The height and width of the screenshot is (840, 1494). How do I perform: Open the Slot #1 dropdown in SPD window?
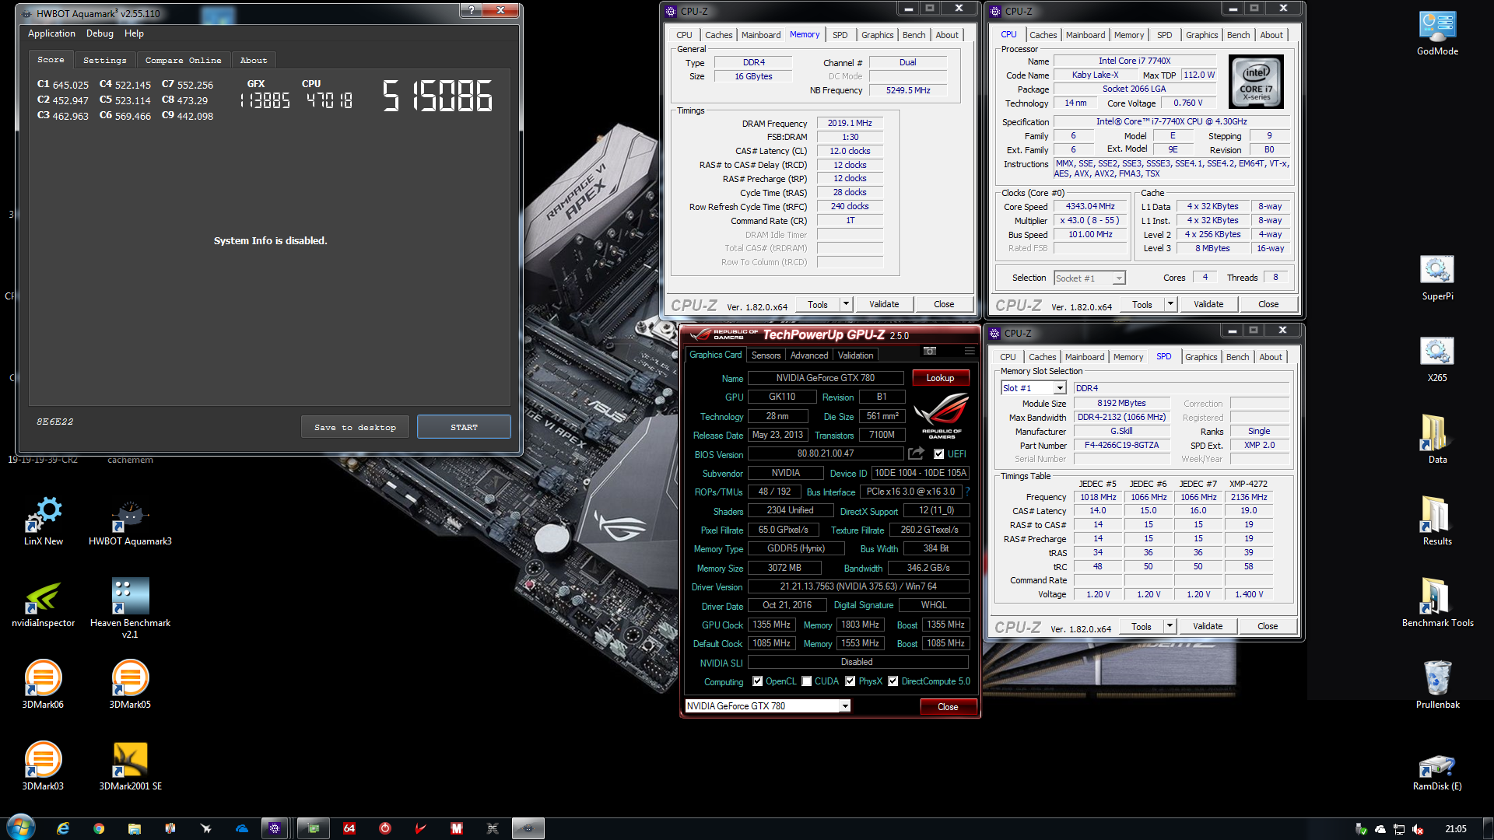[1060, 388]
